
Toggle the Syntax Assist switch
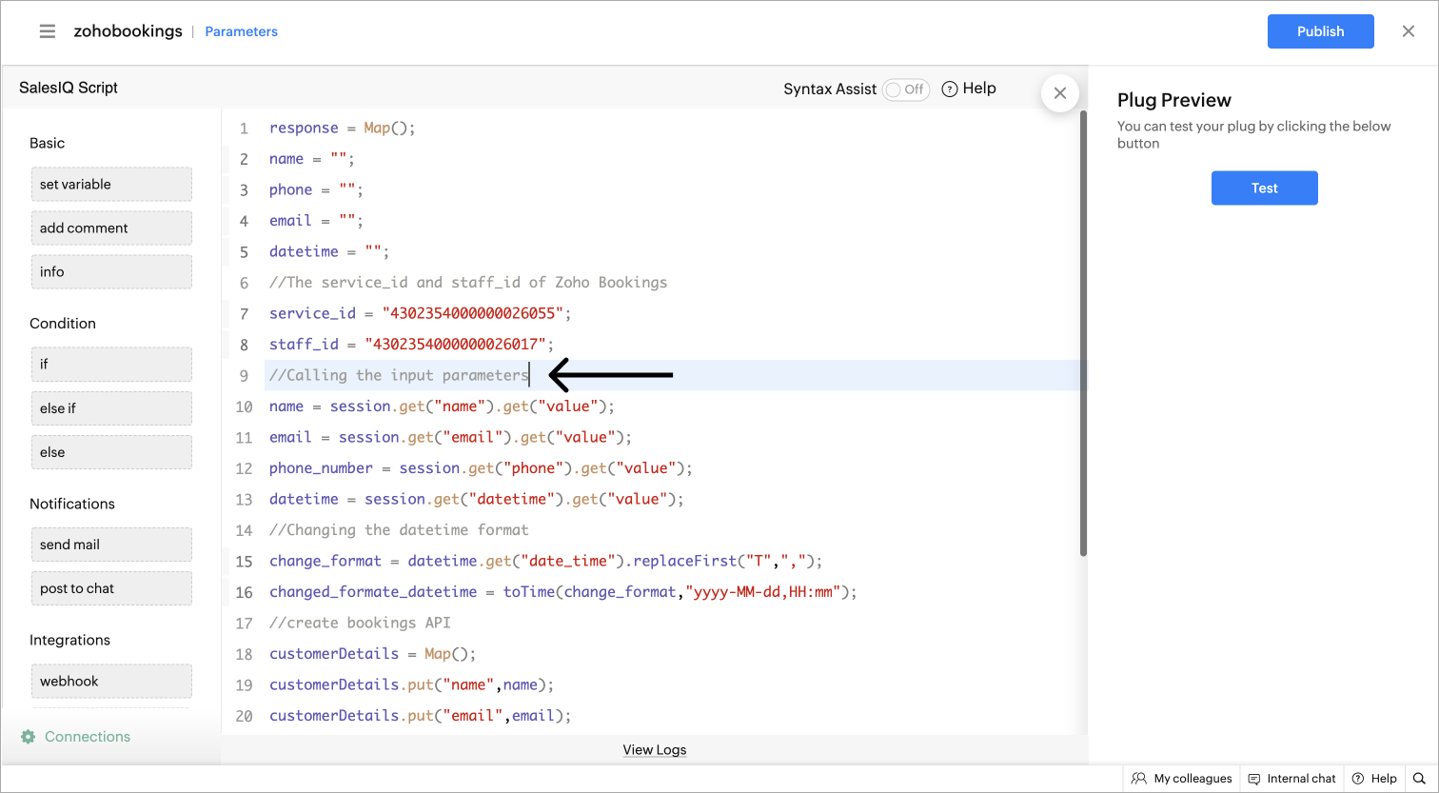coord(905,89)
